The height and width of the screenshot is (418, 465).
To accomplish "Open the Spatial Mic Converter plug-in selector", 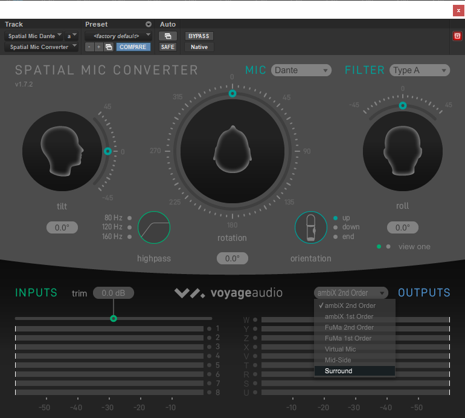I will coord(41,47).
